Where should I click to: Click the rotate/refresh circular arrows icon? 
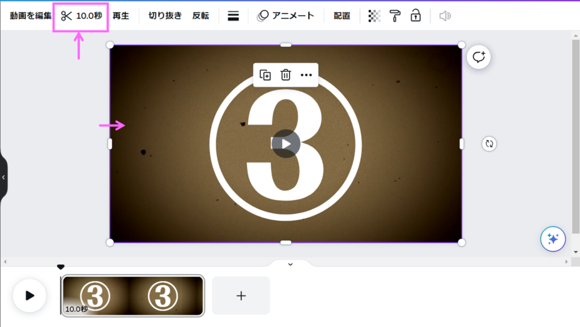pyautogui.click(x=489, y=144)
